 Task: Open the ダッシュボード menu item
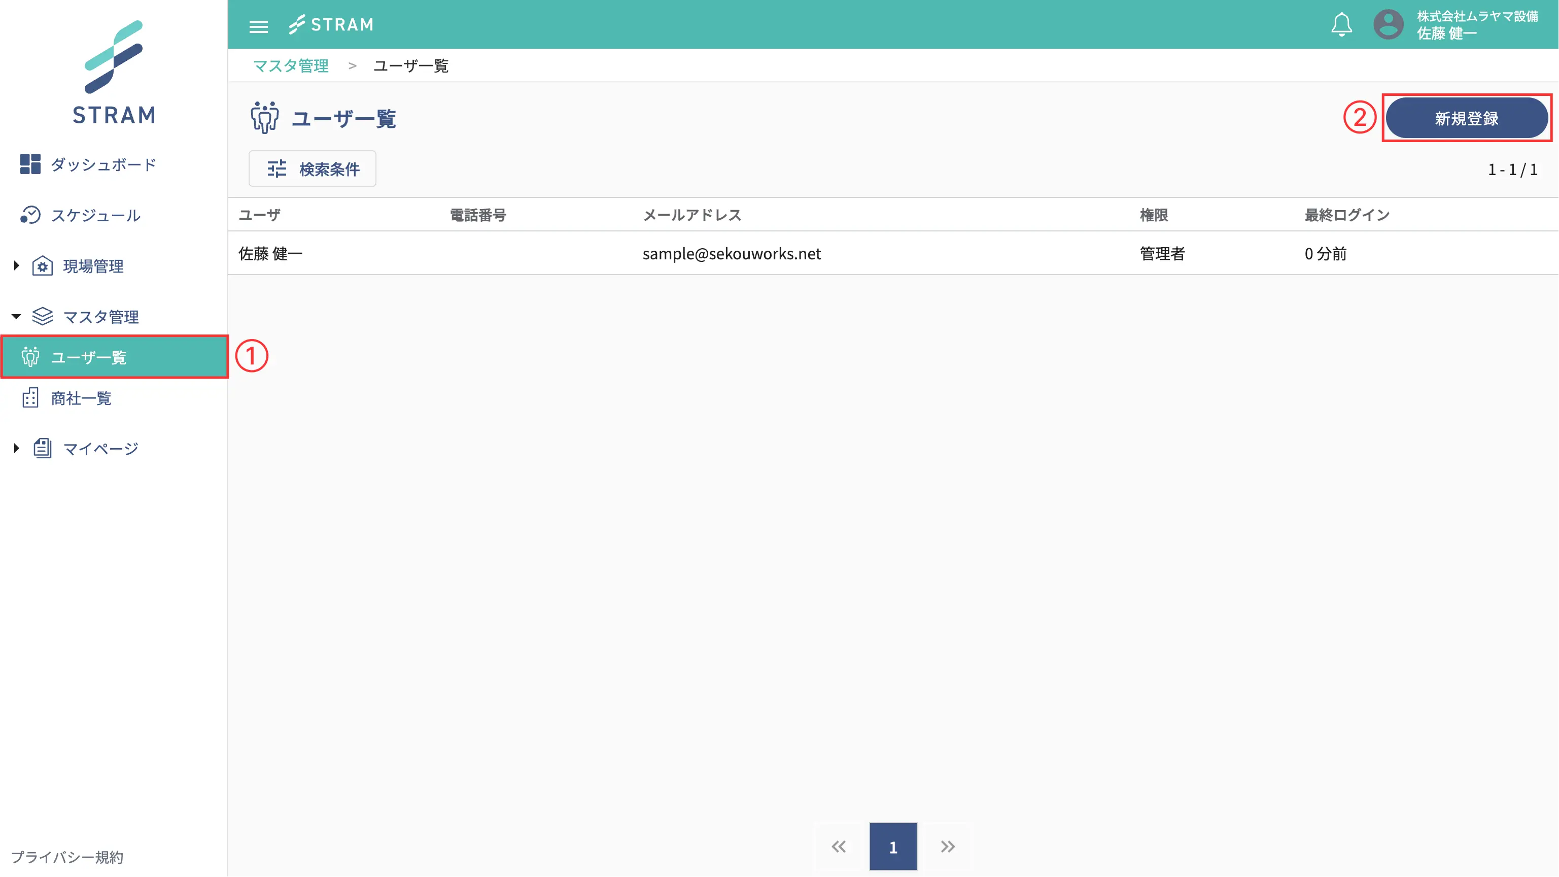tap(103, 164)
